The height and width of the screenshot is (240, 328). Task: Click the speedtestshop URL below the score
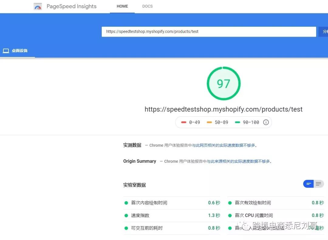(224, 109)
